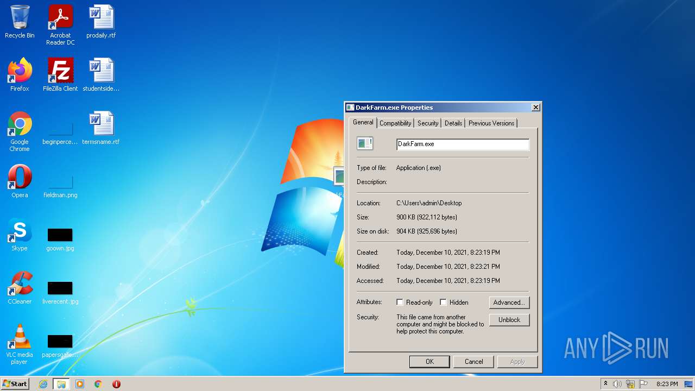This screenshot has height=391, width=695.
Task: Confirm with the OK button
Action: coord(429,362)
